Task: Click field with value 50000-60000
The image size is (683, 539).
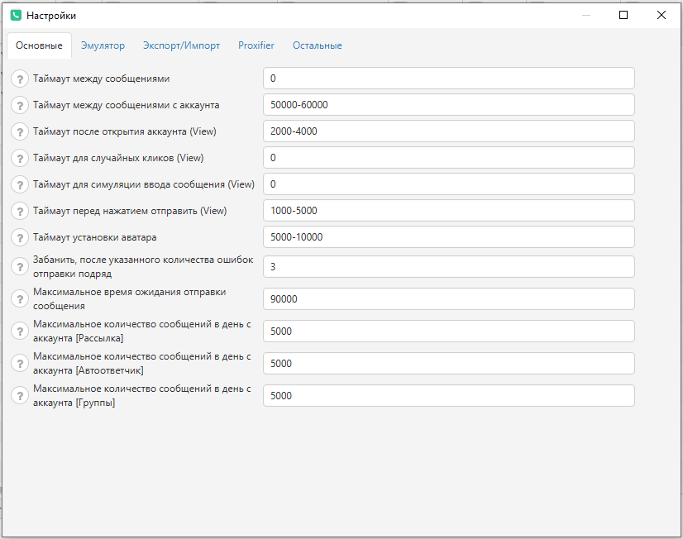Action: (449, 105)
